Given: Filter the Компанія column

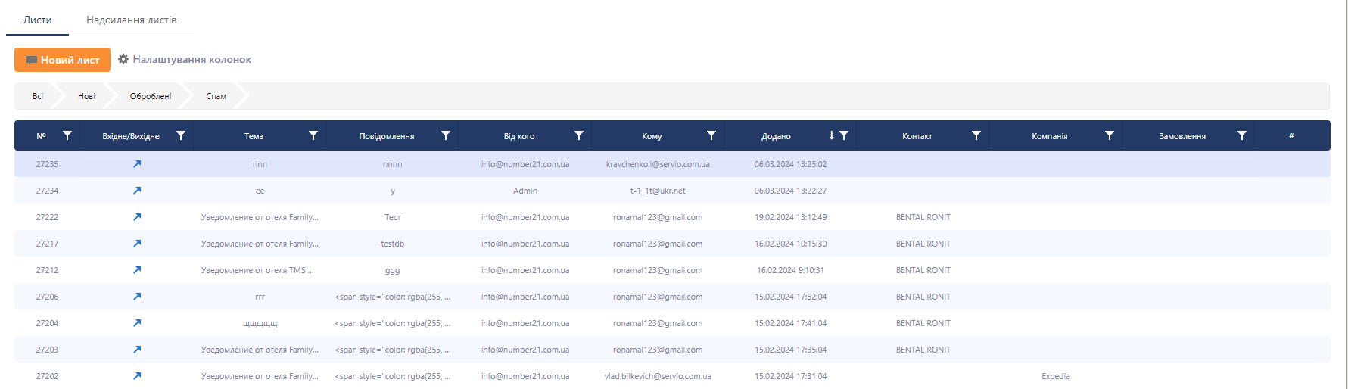Looking at the screenshot, I should pos(1110,135).
